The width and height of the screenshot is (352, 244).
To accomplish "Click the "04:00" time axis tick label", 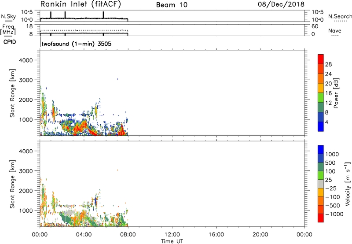I will pos(84,235).
